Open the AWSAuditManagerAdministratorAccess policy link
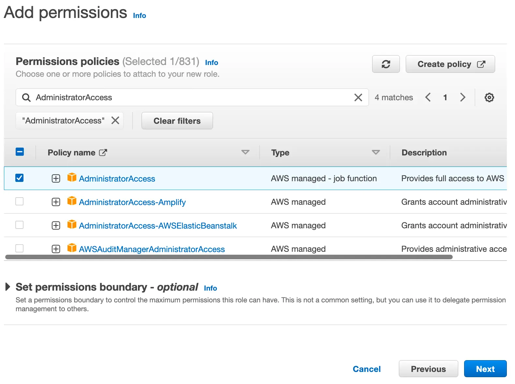This screenshot has width=515, height=384. [x=152, y=249]
